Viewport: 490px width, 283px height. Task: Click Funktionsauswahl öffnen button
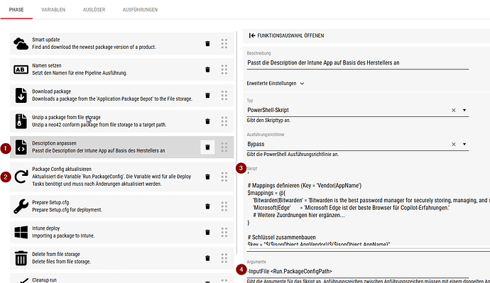(286, 35)
